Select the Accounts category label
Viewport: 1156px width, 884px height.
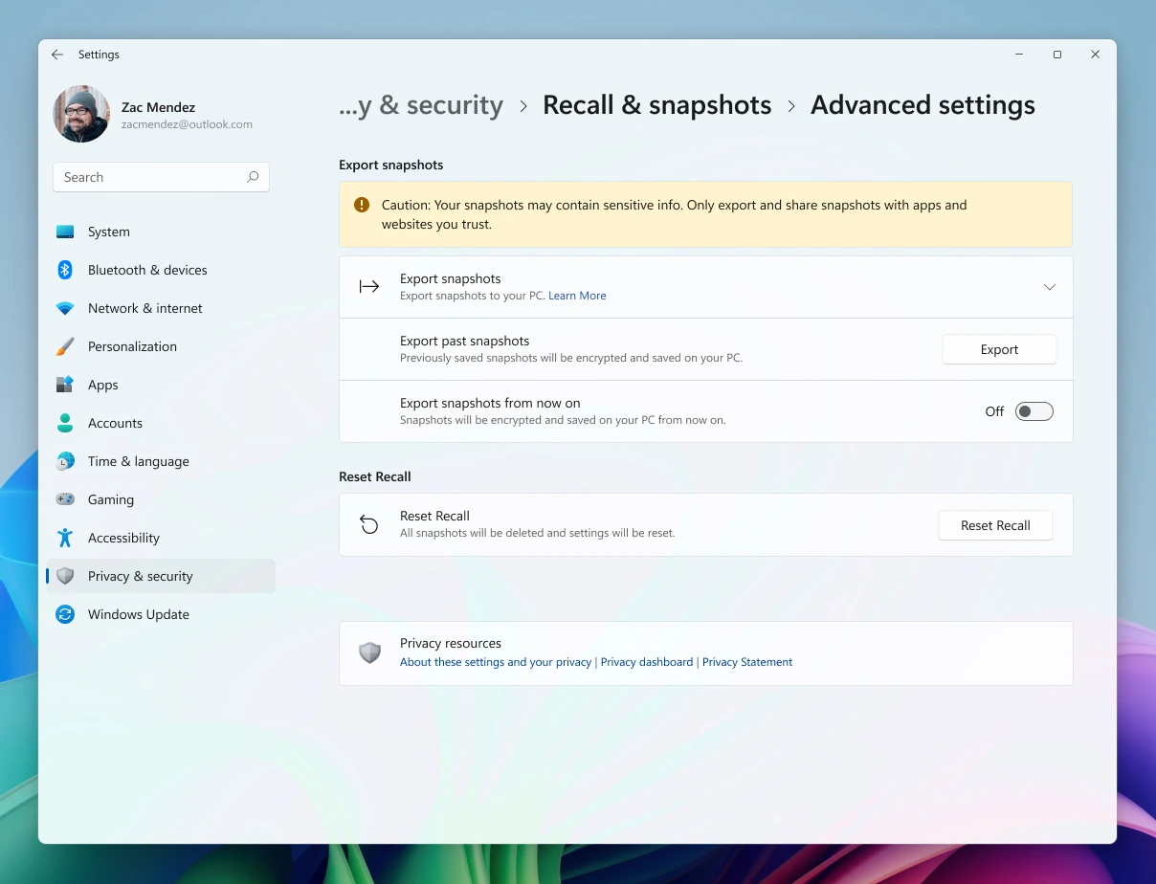click(115, 423)
